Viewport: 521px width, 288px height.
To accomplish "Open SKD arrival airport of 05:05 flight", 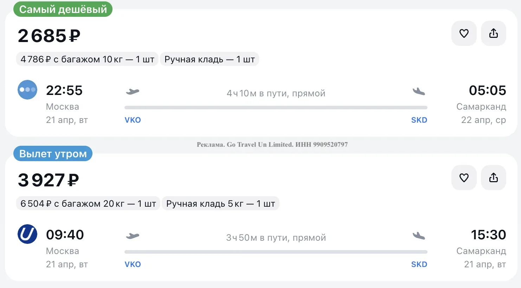I will click(x=419, y=120).
